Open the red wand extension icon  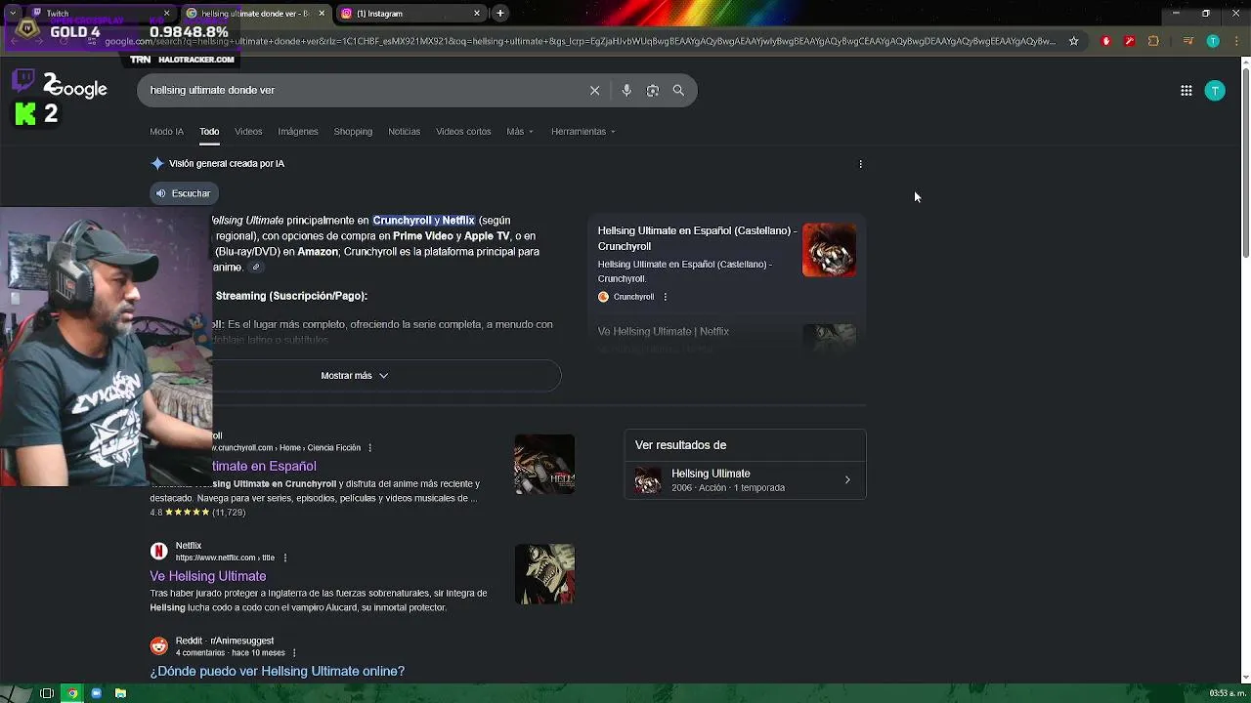click(1130, 41)
